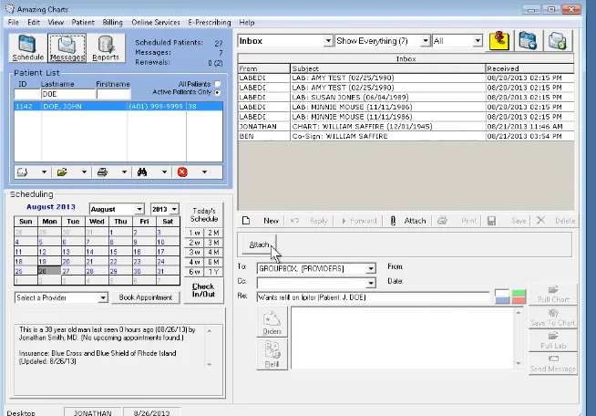The image size is (596, 416).
Task: Click the open chart folder icon in Patient List
Action: (62, 172)
